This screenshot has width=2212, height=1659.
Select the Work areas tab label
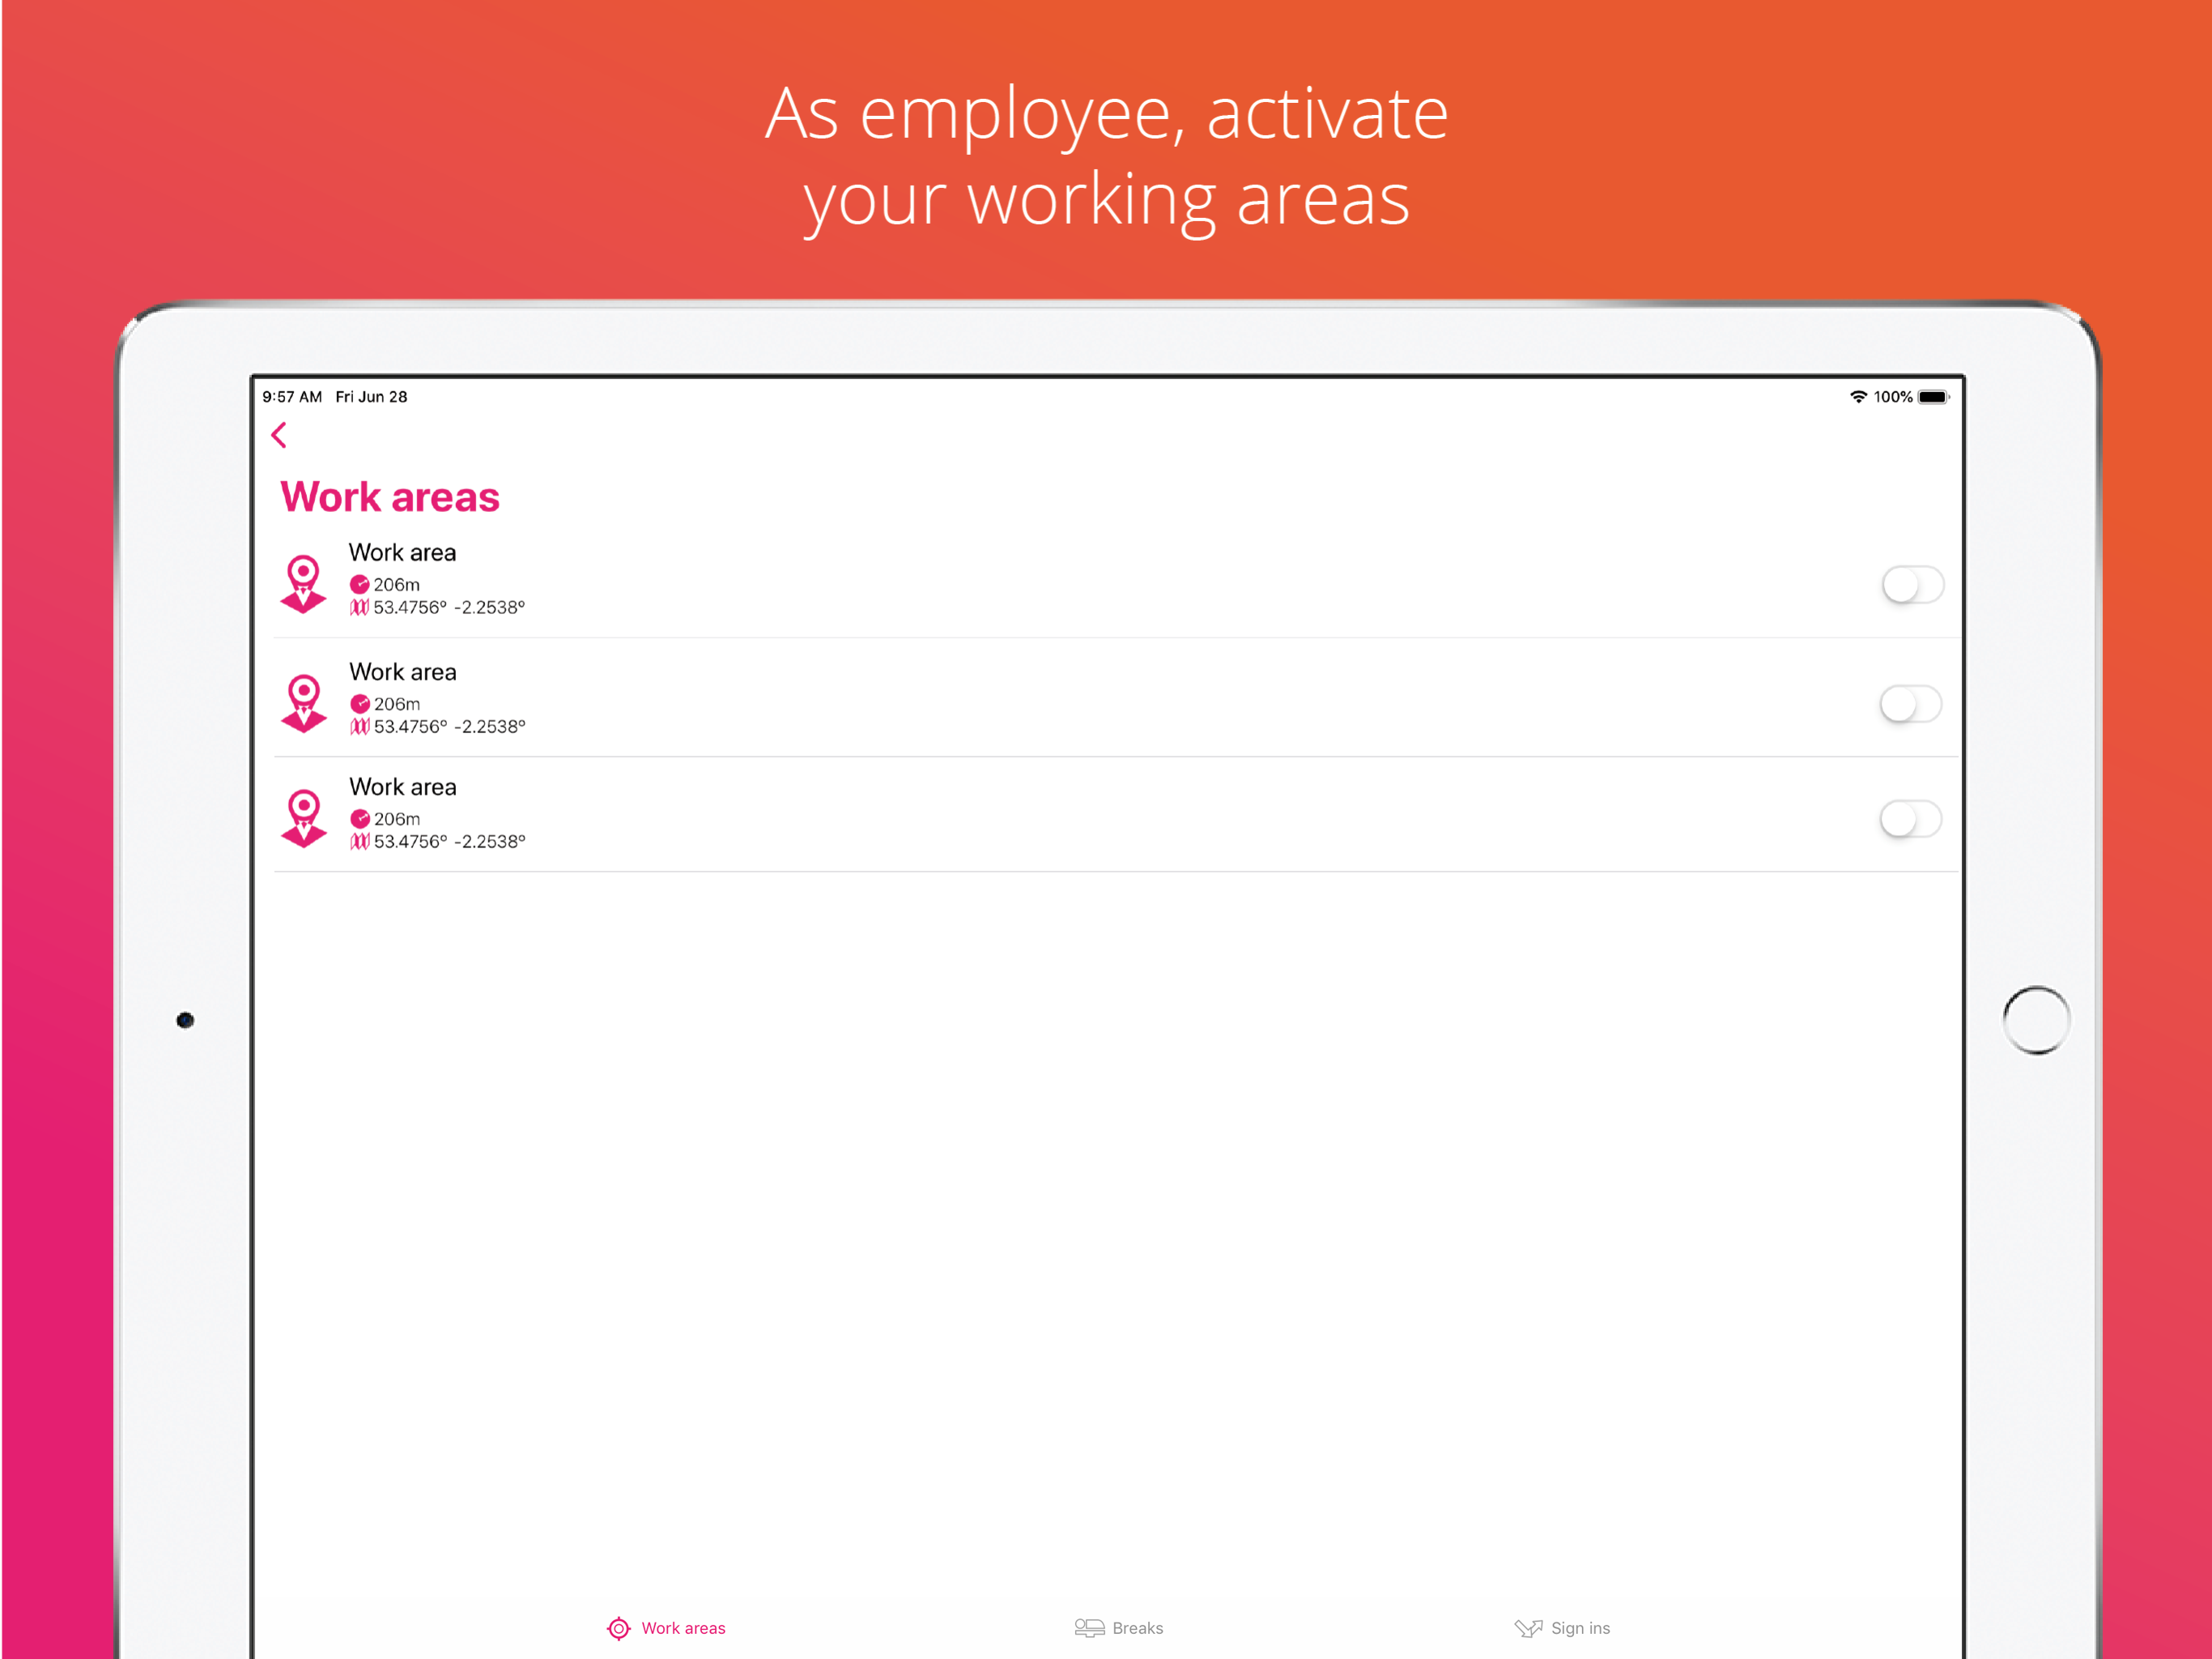click(x=683, y=1628)
